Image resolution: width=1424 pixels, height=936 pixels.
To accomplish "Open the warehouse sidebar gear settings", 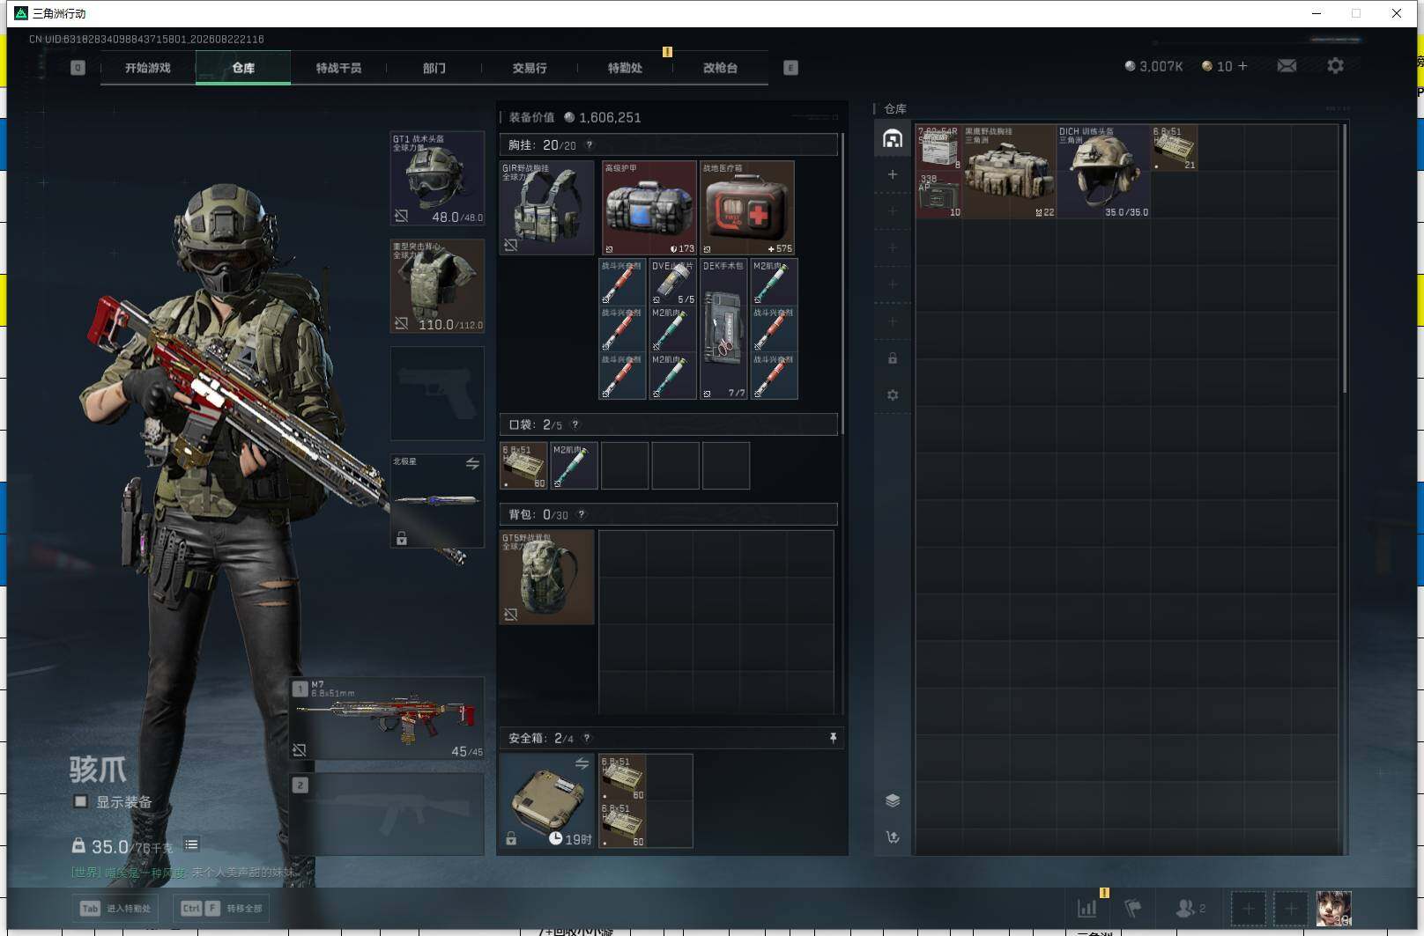I will pos(893,395).
